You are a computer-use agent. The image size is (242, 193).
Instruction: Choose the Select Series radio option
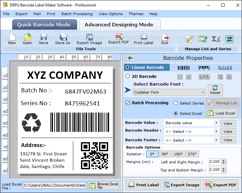coord(176,103)
